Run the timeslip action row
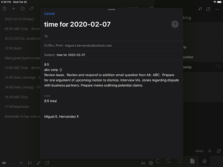The width and height of the screenshot is (223, 167). click(203, 67)
